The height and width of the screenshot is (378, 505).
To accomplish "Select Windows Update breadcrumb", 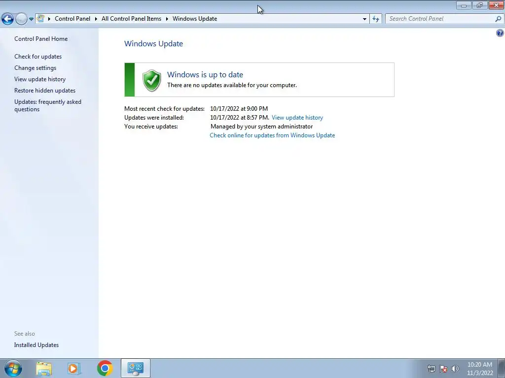I will click(x=195, y=19).
